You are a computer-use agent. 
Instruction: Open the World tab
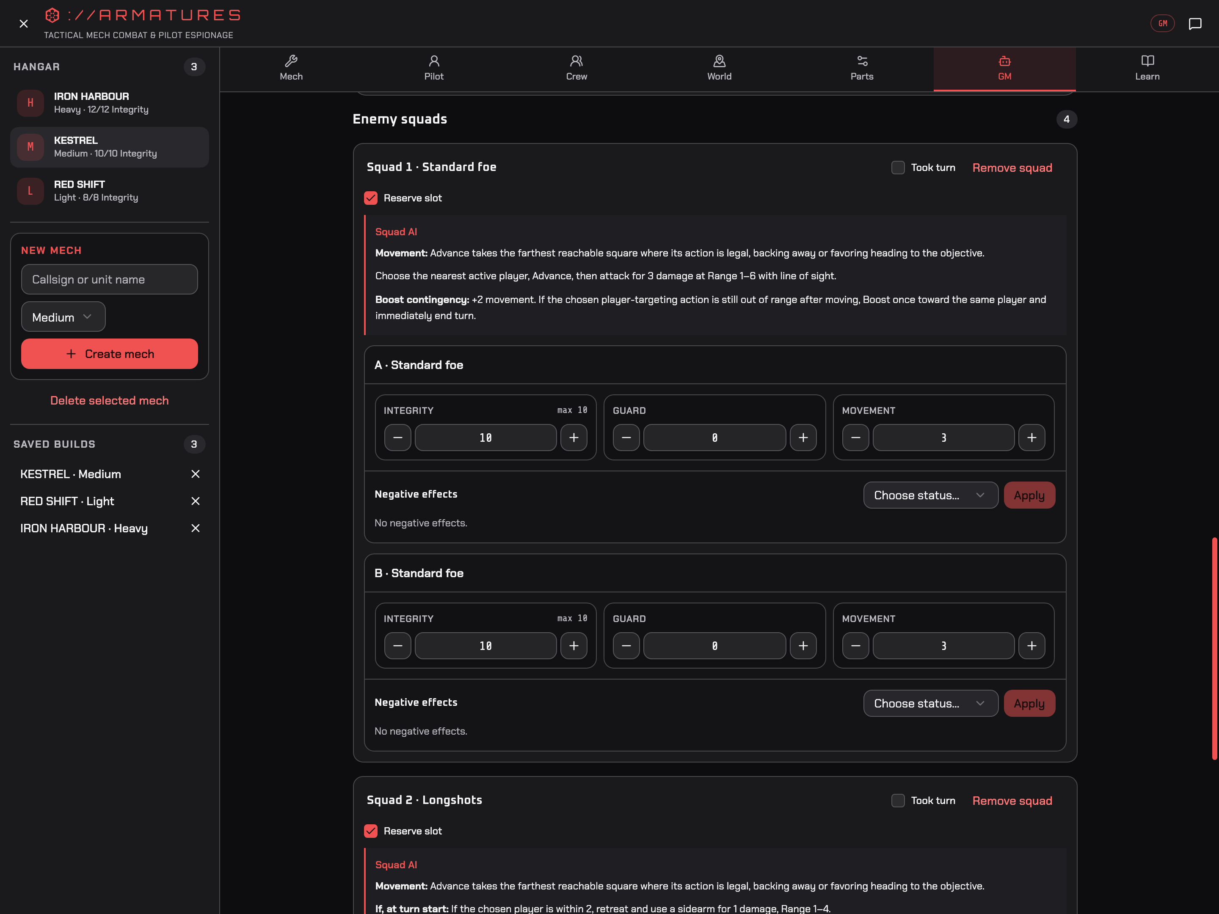point(719,68)
